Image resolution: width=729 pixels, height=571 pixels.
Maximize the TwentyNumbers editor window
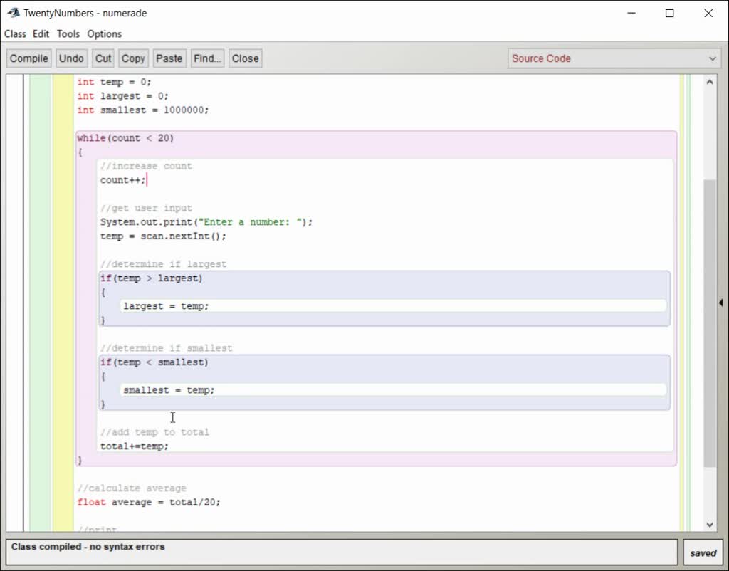point(669,13)
